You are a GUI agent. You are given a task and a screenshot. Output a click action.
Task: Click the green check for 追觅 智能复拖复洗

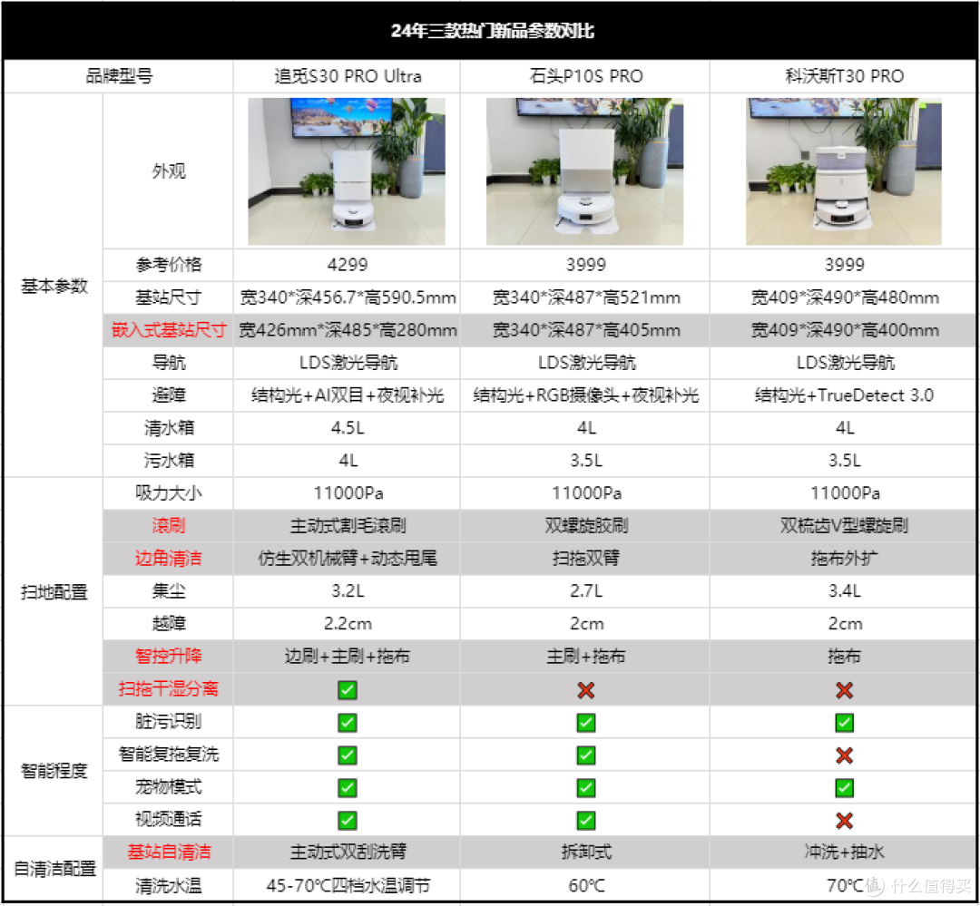348,755
